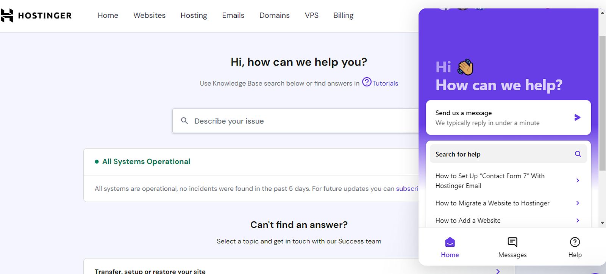
Task: Open the VPS menu item
Action: pyautogui.click(x=311, y=16)
